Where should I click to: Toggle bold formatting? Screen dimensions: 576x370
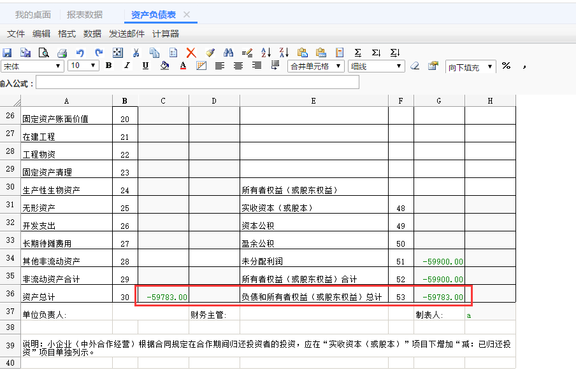click(109, 65)
